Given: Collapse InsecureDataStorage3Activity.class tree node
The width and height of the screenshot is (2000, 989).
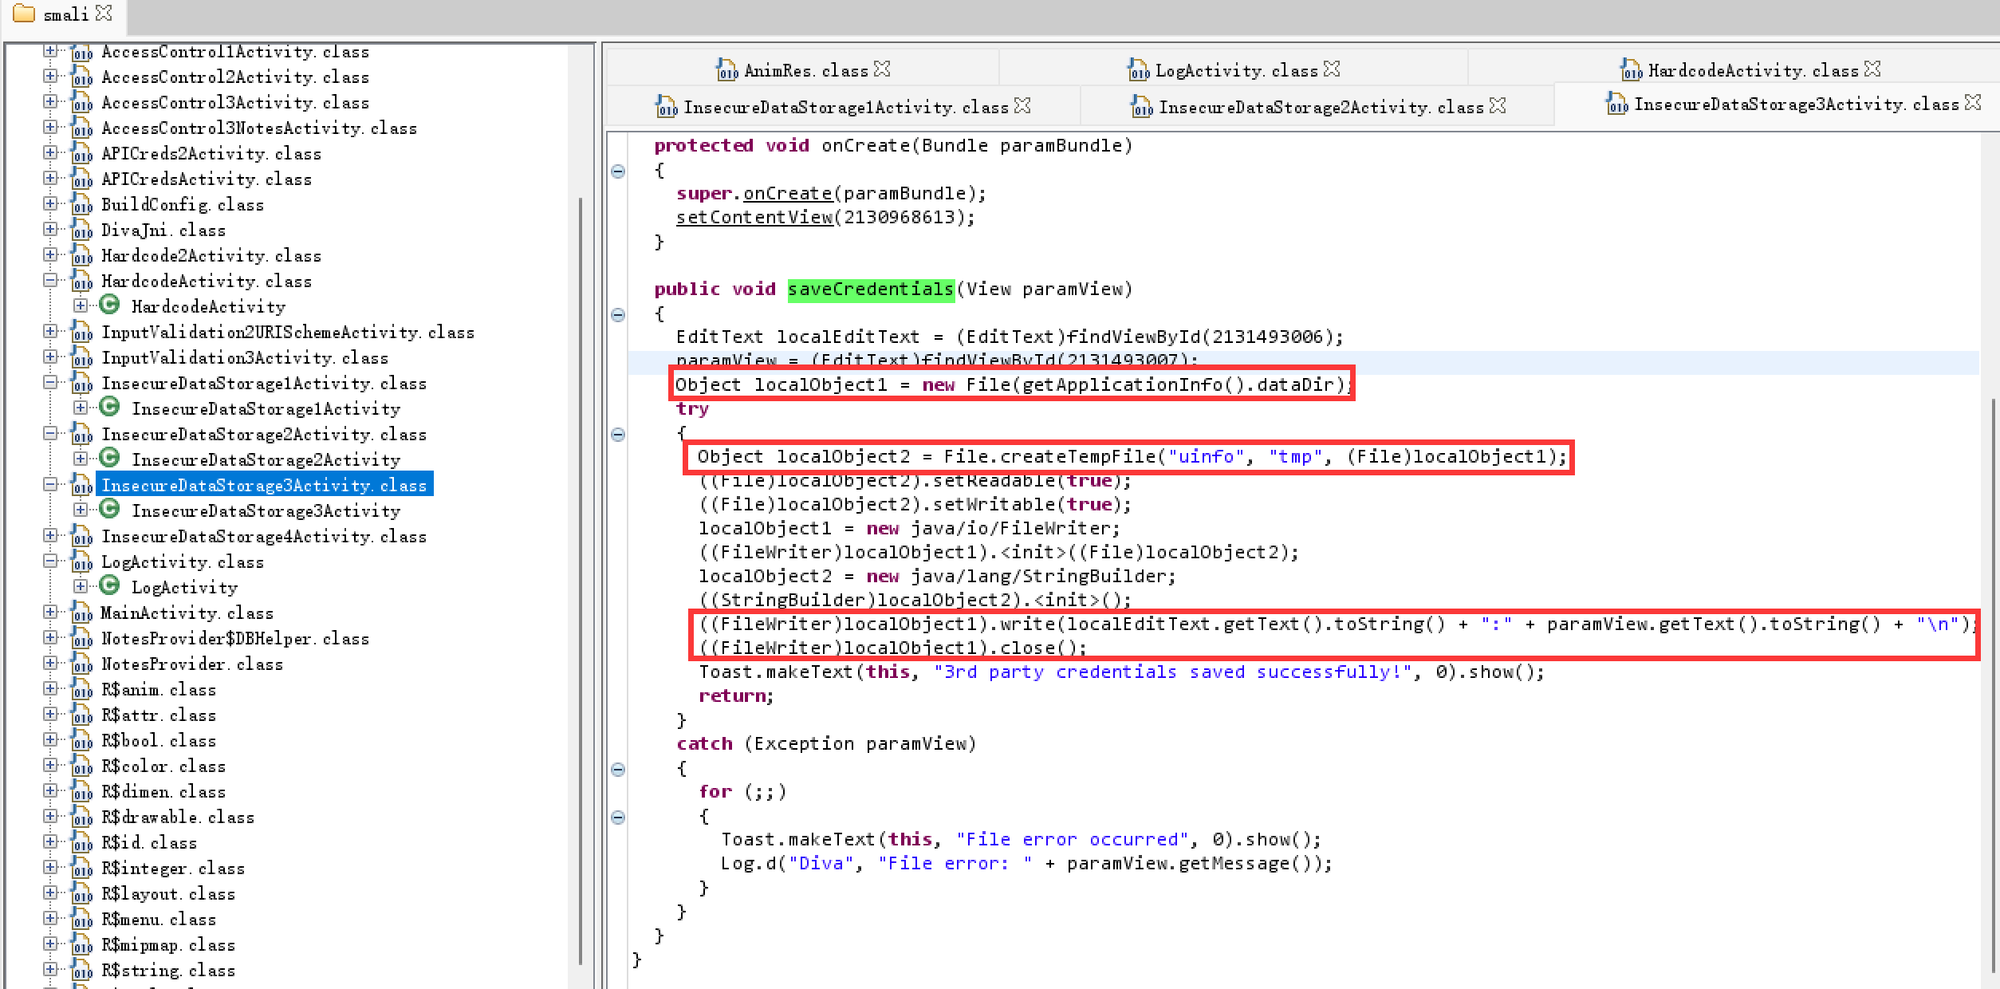Looking at the screenshot, I should coord(50,484).
